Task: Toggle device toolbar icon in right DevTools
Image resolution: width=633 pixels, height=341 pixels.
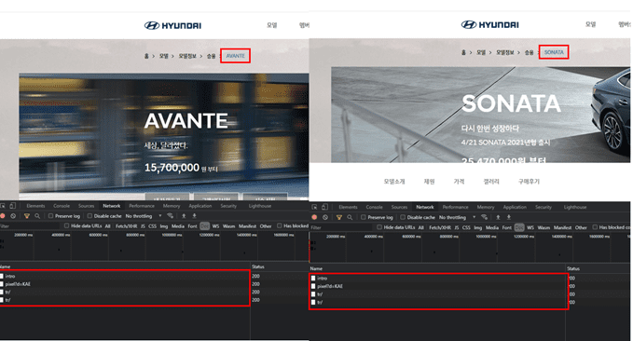Action: tap(325, 207)
